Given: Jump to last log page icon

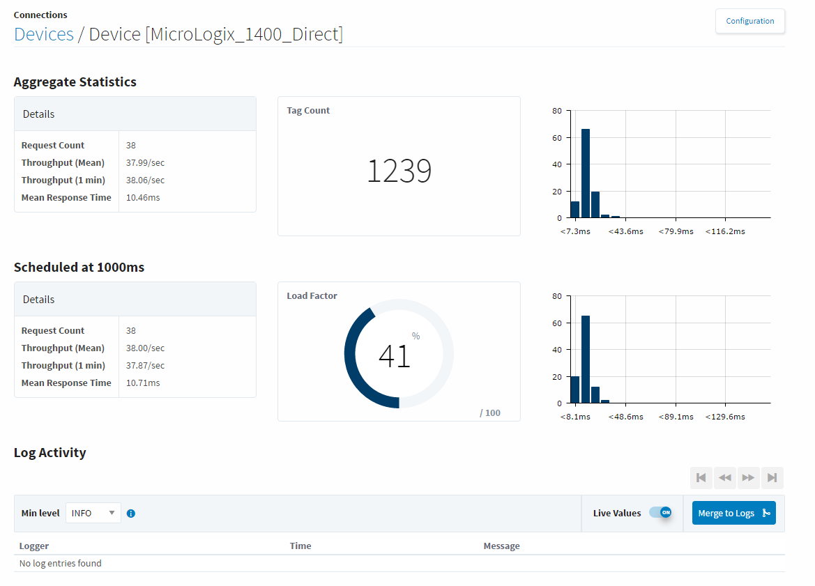Looking at the screenshot, I should (772, 478).
